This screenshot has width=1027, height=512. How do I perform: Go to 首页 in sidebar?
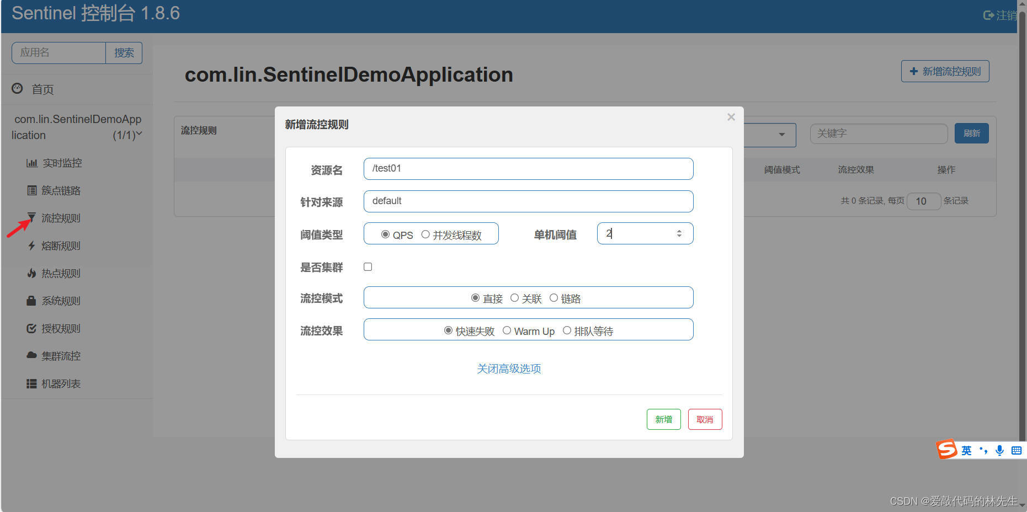click(42, 89)
